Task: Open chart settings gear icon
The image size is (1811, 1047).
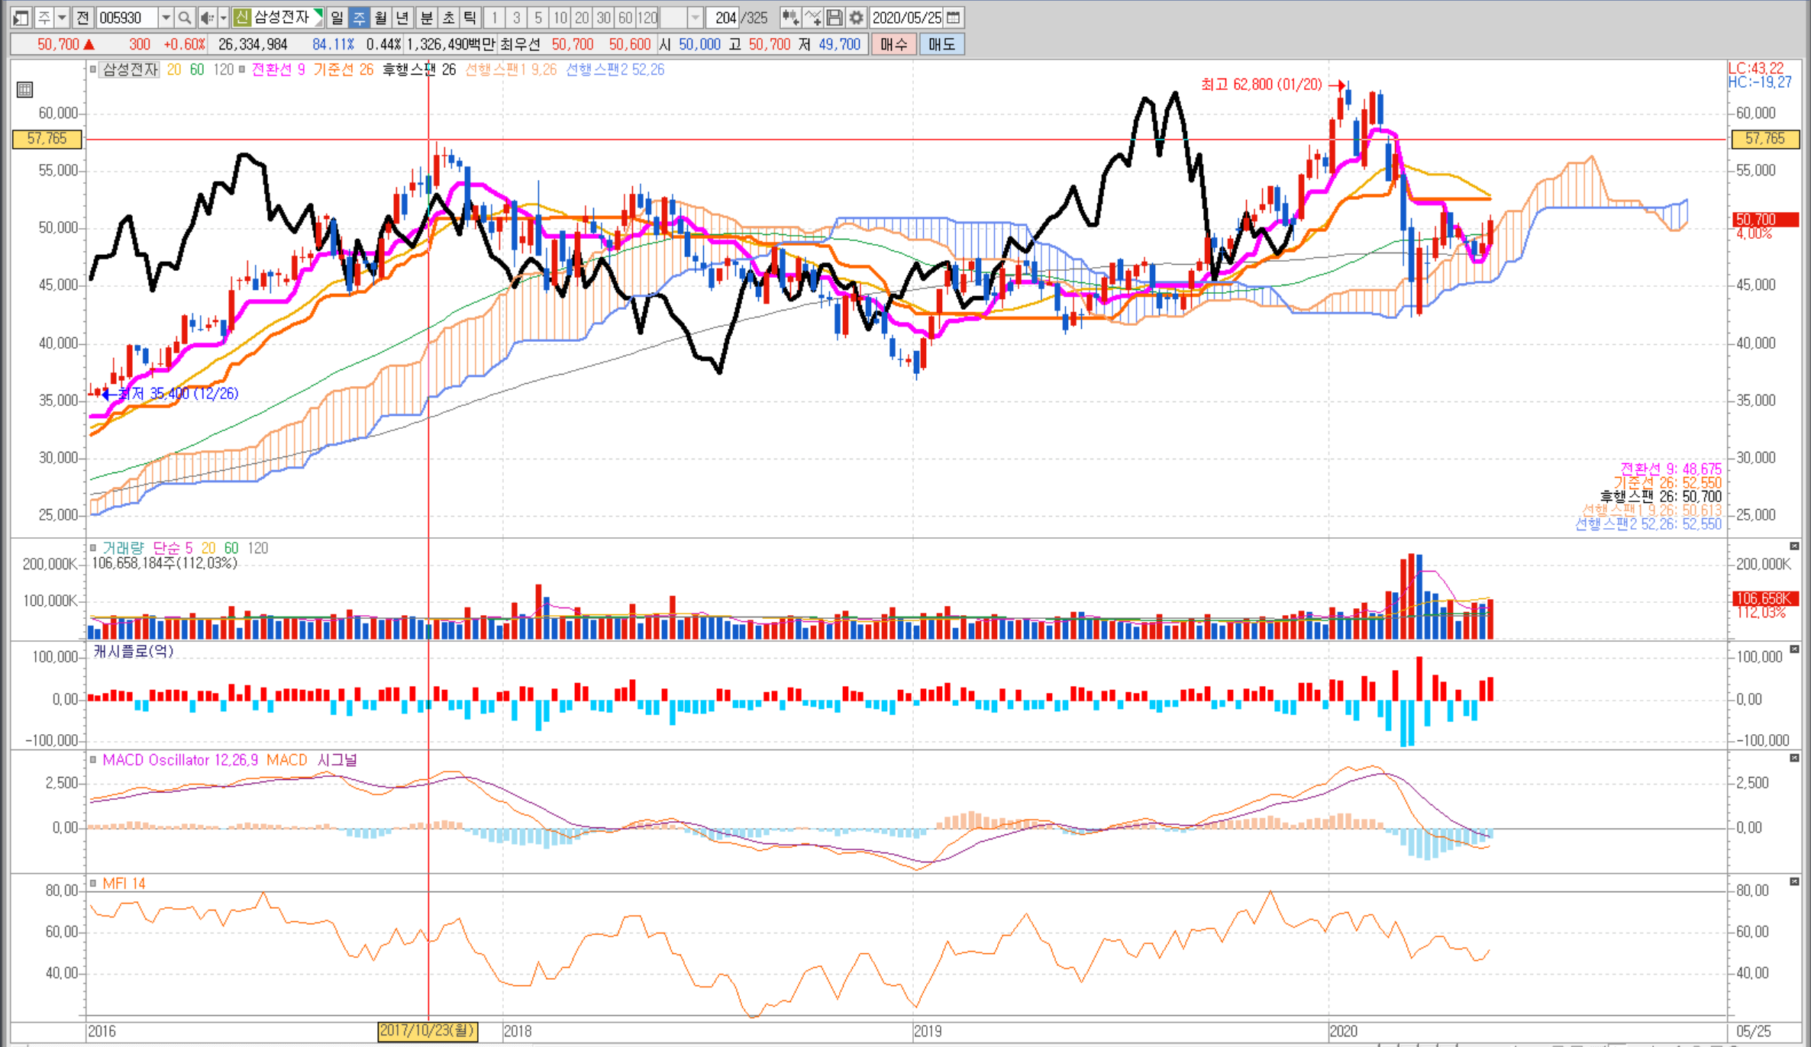Action: point(856,17)
